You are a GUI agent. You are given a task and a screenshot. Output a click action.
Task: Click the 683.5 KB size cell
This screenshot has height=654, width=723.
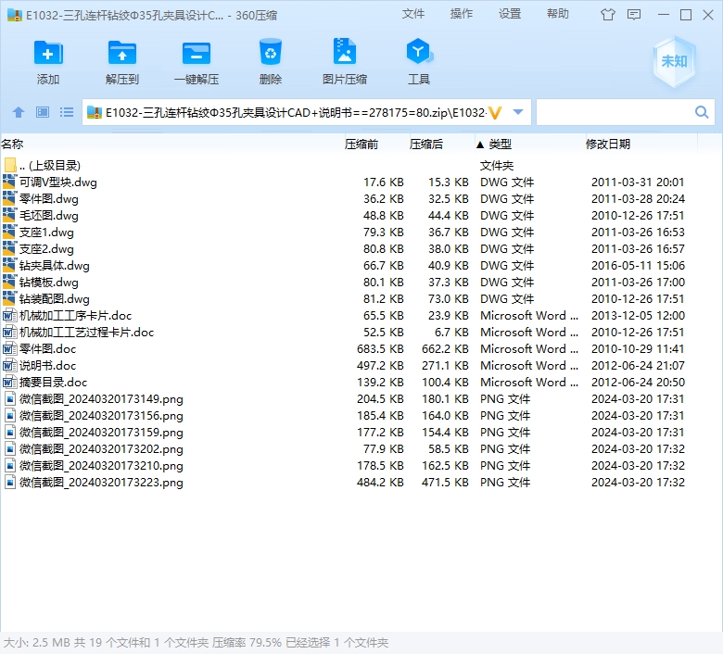pos(380,349)
